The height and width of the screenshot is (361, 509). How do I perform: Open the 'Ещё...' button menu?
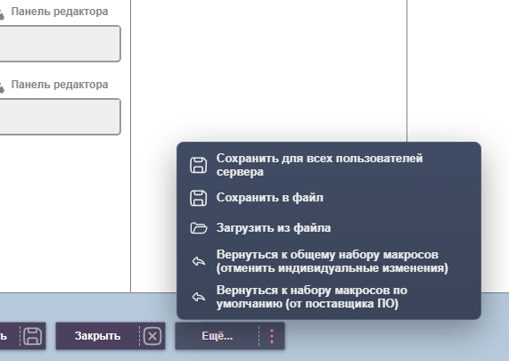point(230,336)
